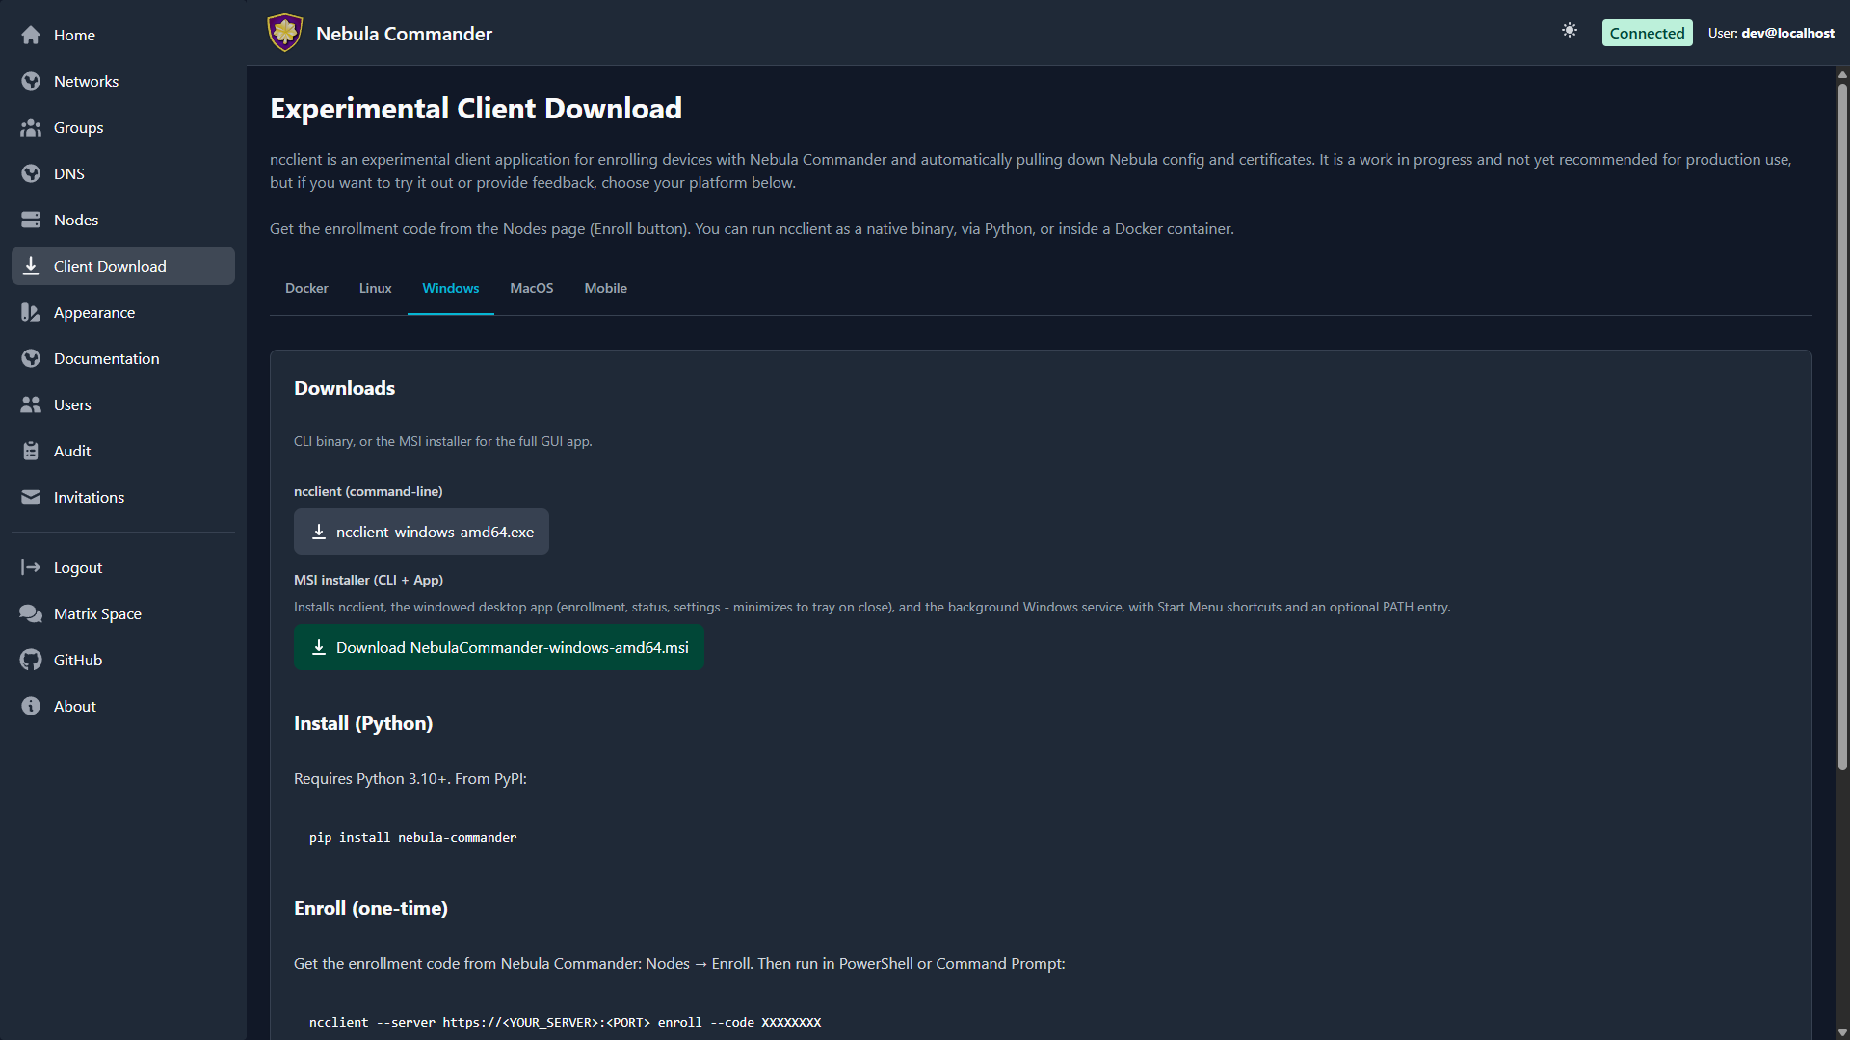Image resolution: width=1850 pixels, height=1040 pixels.
Task: Click Experimental Client Download heading
Action: tap(476, 108)
